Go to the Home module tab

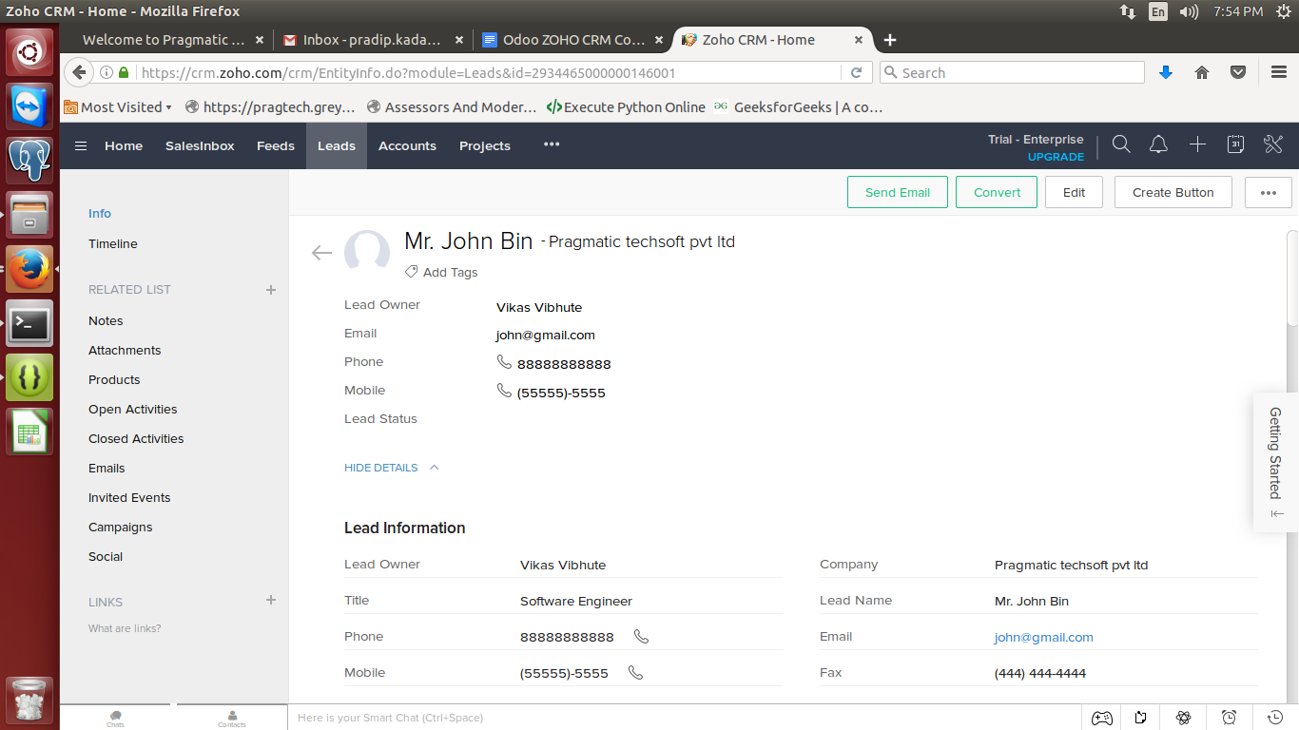(x=124, y=145)
